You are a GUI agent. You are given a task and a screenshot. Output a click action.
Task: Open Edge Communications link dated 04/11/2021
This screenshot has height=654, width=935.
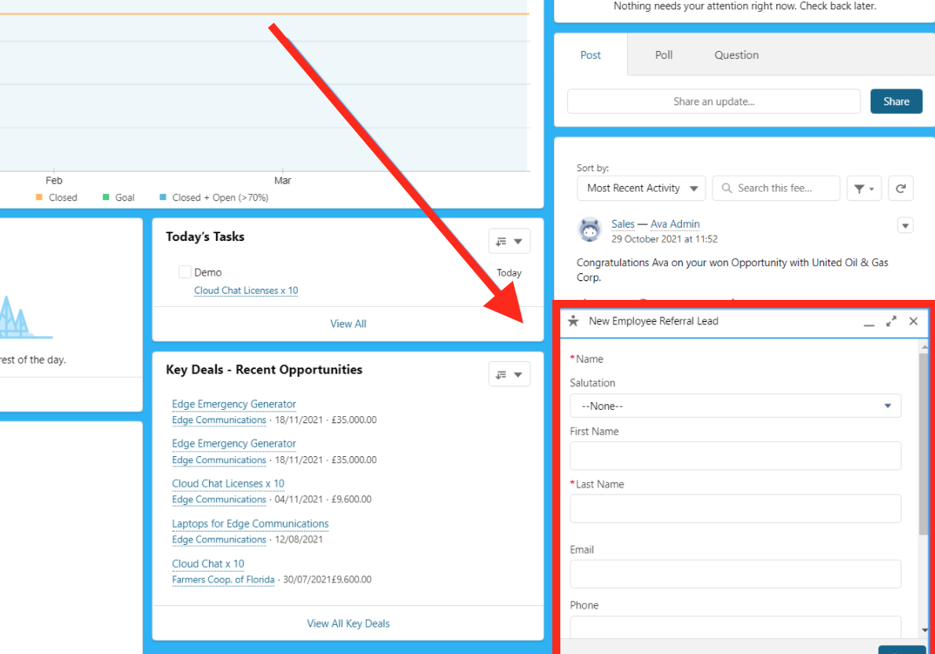pos(219,500)
